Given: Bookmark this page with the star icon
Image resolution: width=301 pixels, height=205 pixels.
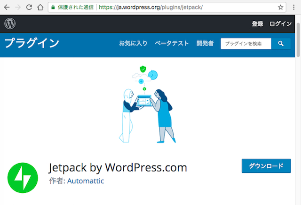Looking at the screenshot, I should [x=281, y=8].
